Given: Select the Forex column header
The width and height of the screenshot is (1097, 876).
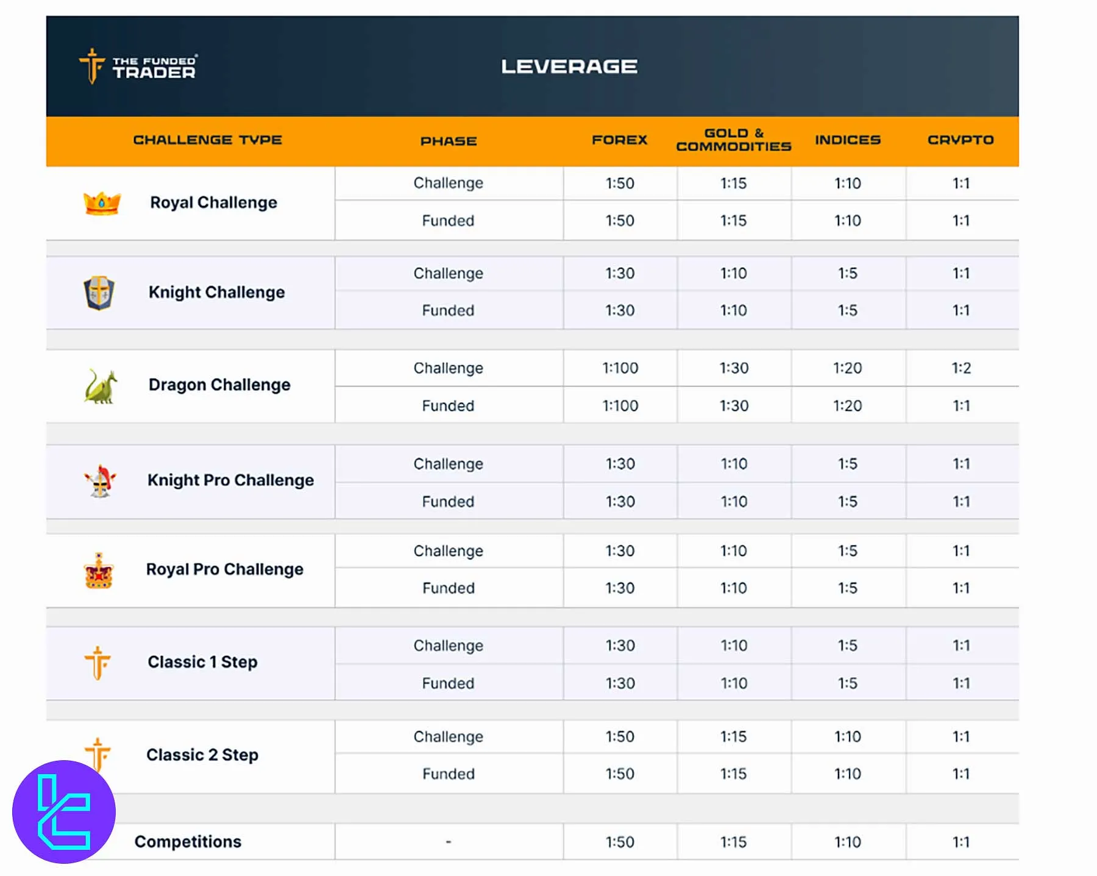Looking at the screenshot, I should click(619, 140).
